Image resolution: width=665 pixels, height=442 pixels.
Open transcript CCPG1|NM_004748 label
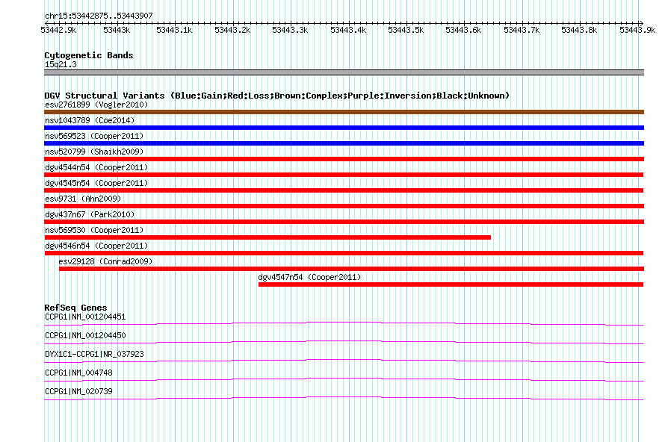click(x=78, y=373)
